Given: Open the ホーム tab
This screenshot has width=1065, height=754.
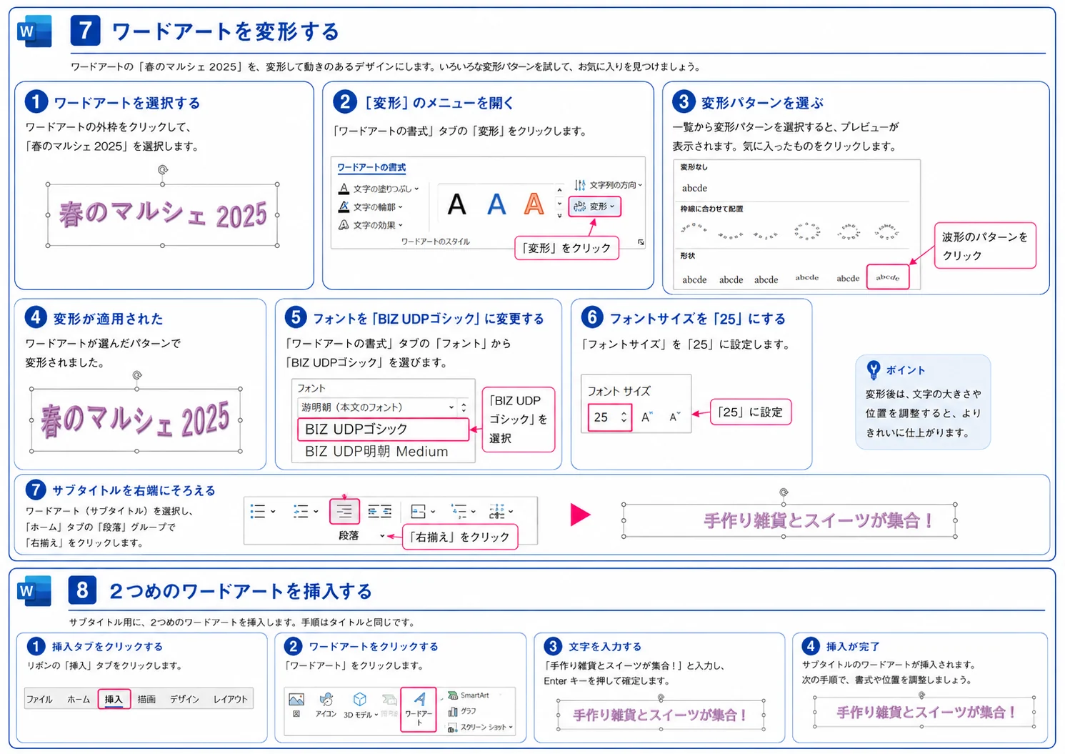Looking at the screenshot, I should 79,699.
